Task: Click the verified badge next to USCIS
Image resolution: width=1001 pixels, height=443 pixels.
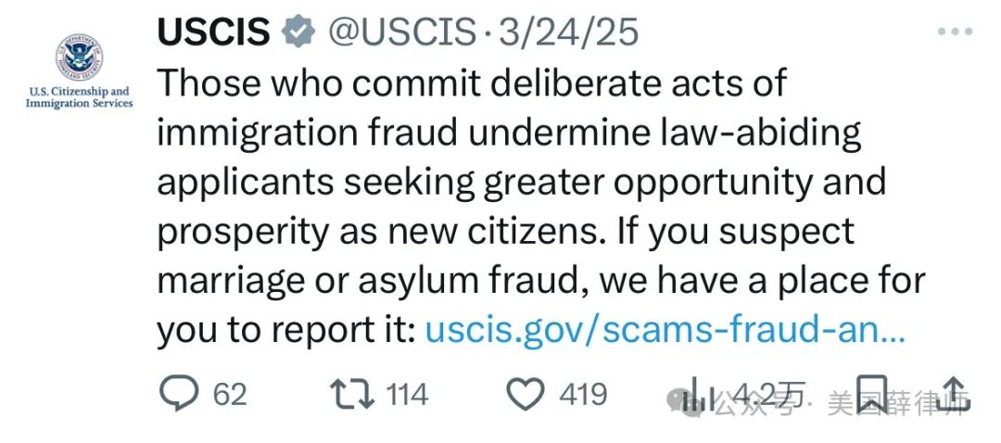Action: [x=298, y=32]
